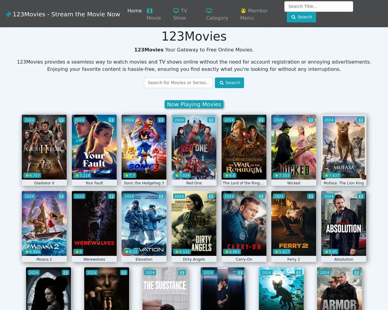The width and height of the screenshot is (388, 310).
Task: Click the 6.532 rating on Dirty Angels
Action: tap(182, 252)
